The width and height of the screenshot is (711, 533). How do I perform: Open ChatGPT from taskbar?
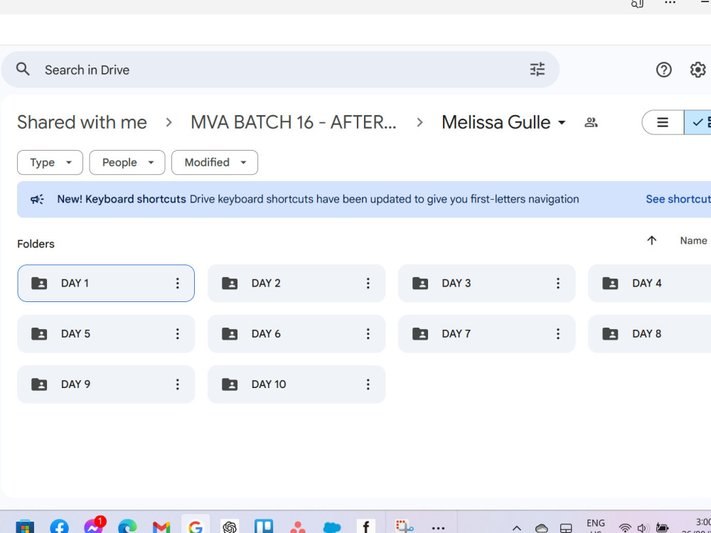pos(230,527)
